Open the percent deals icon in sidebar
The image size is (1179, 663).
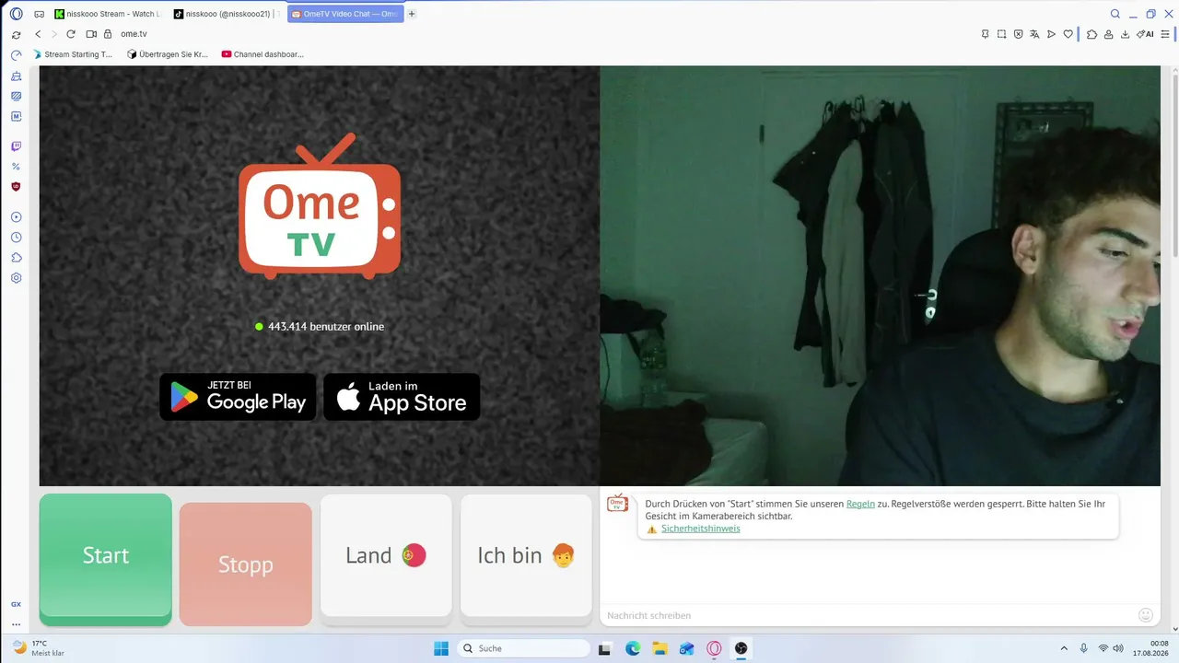[x=16, y=167]
